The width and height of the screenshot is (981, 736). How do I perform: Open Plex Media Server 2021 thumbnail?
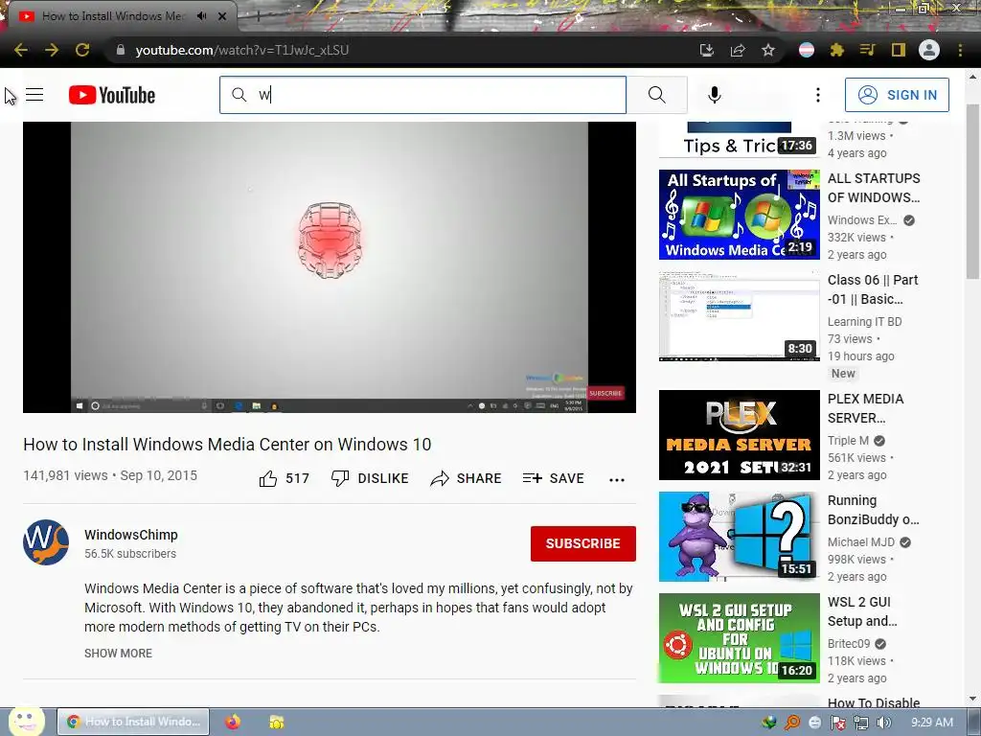click(739, 435)
